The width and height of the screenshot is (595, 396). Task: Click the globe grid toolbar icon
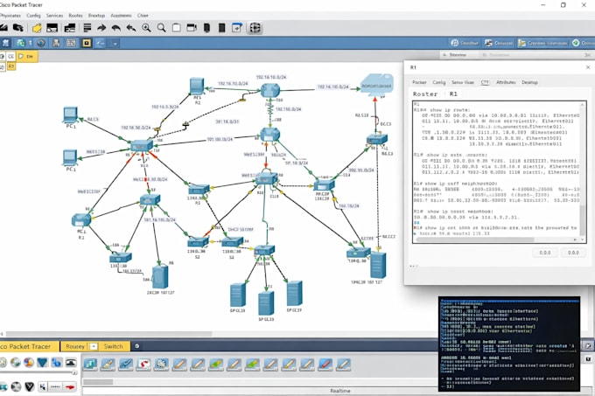tap(255, 28)
